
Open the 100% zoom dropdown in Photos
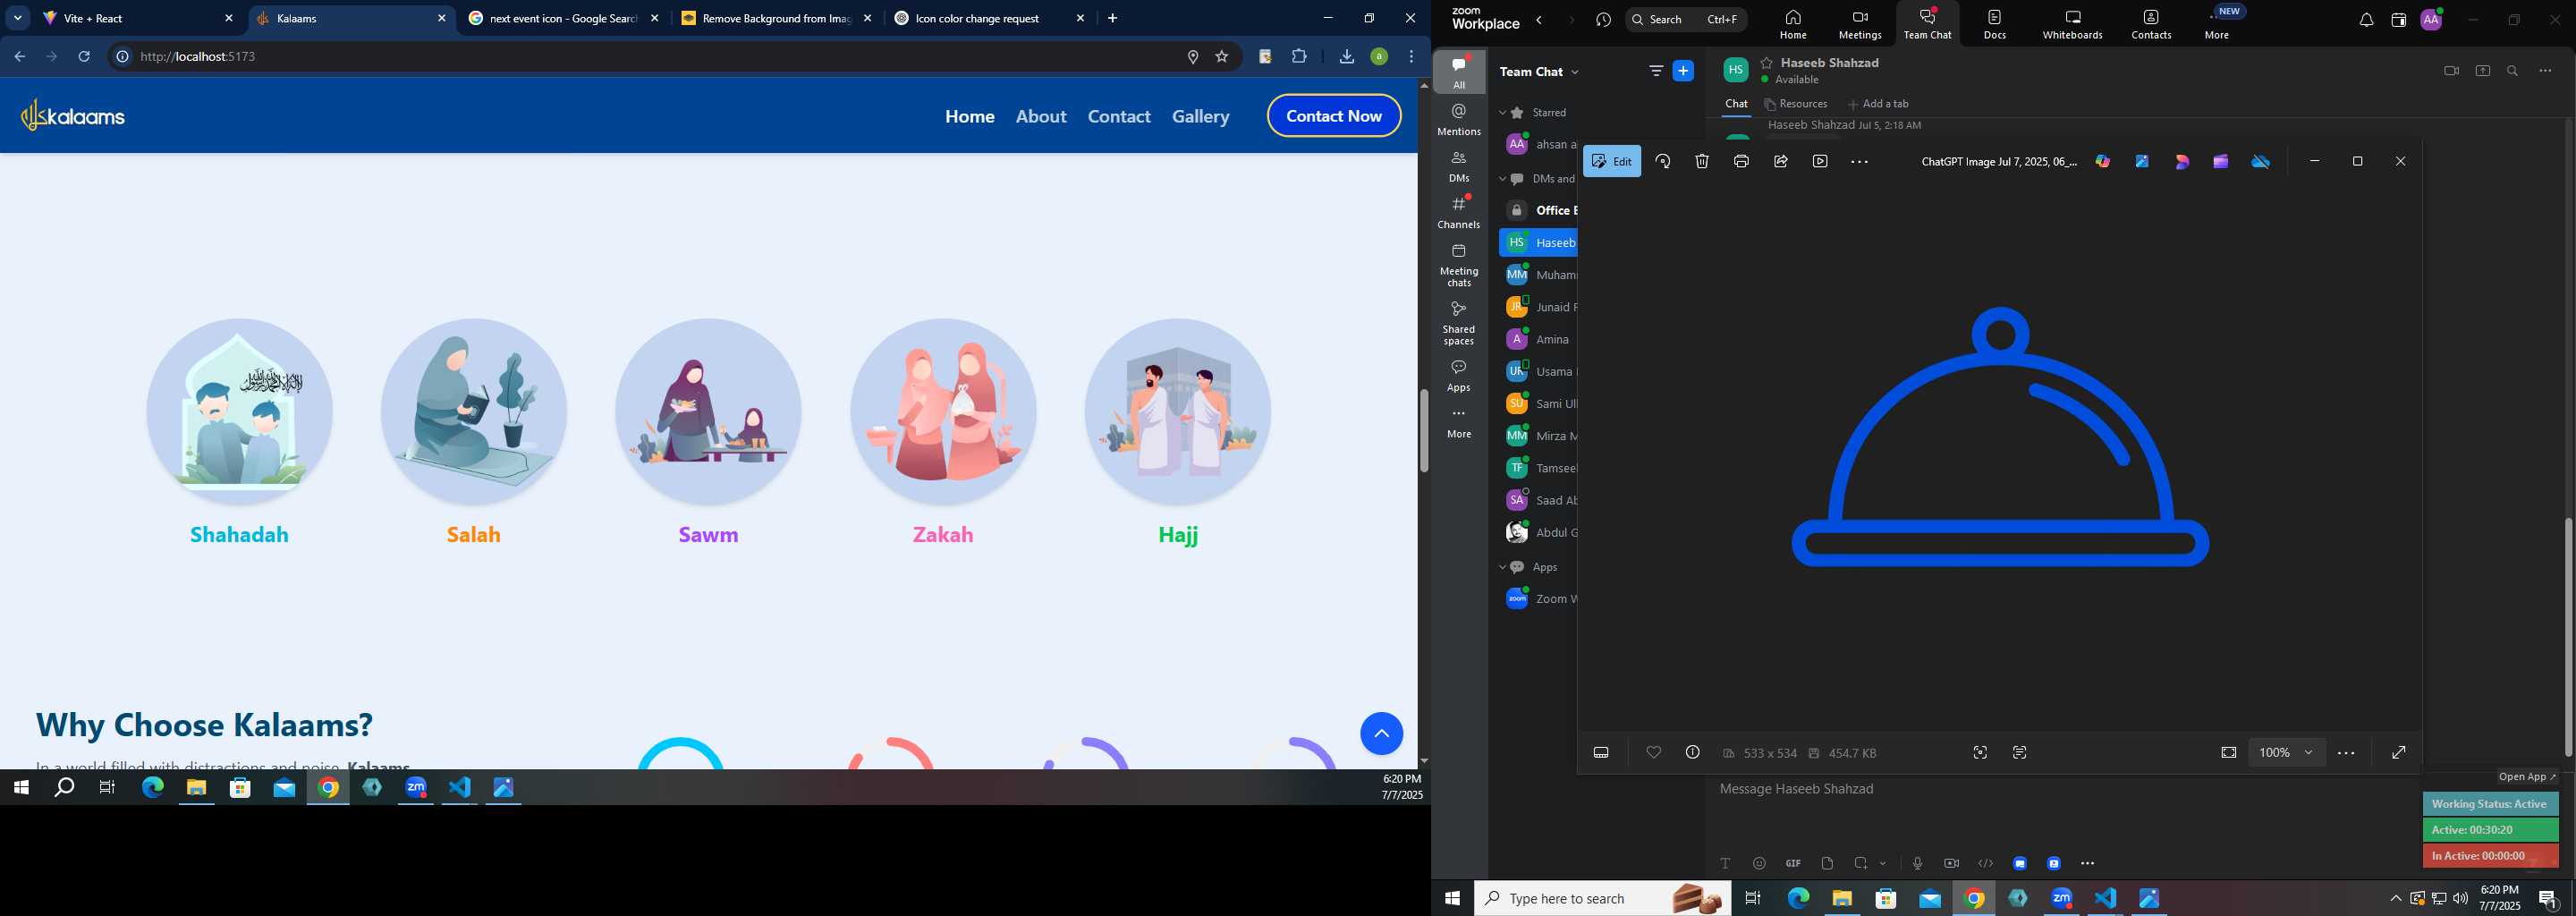pos(2287,752)
